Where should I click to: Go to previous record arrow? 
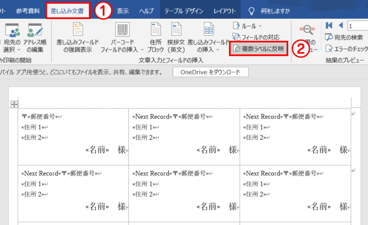point(341,25)
